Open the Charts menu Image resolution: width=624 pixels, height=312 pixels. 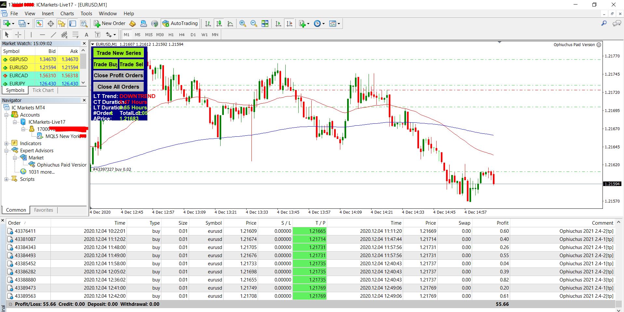[67, 14]
